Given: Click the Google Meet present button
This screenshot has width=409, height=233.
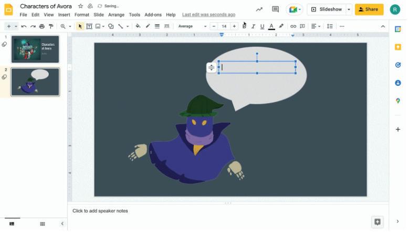Looking at the screenshot, I should (295, 9).
